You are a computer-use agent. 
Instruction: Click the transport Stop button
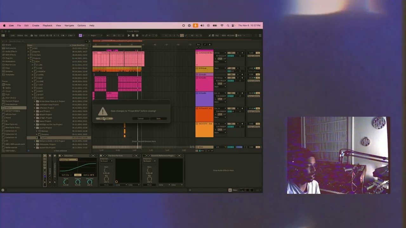[133, 35]
